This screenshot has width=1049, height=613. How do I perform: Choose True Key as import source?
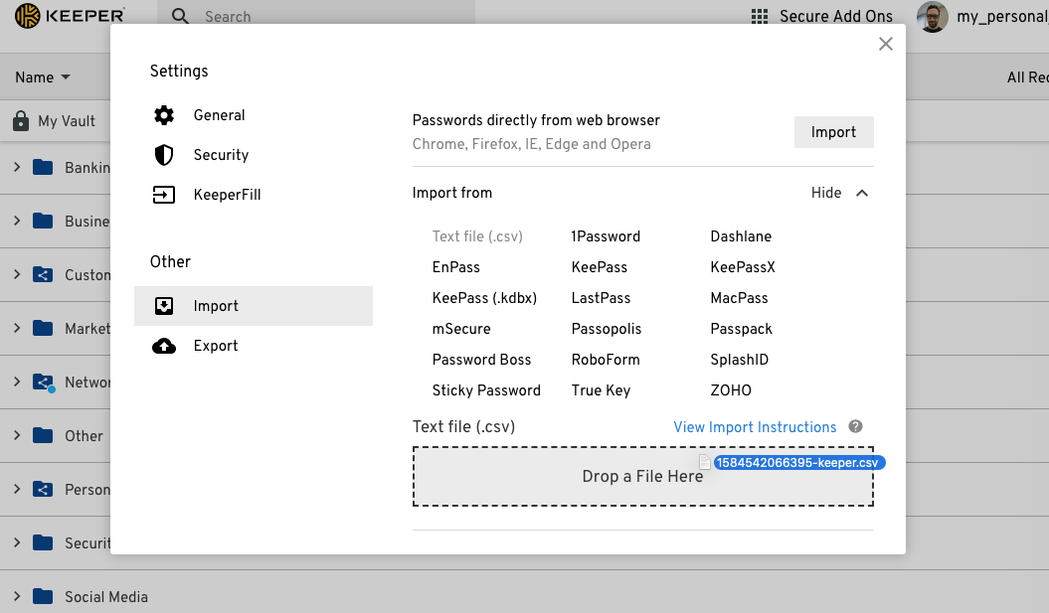(x=601, y=390)
